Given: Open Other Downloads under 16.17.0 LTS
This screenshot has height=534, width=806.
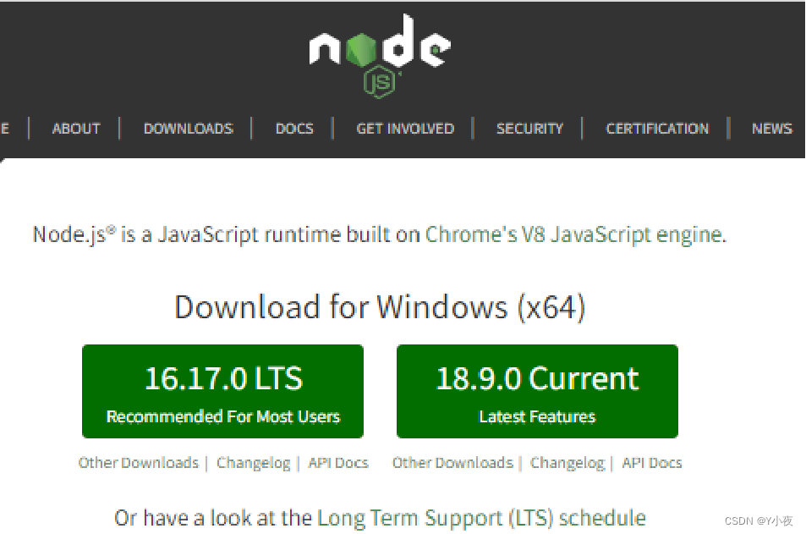Looking at the screenshot, I should click(x=138, y=463).
